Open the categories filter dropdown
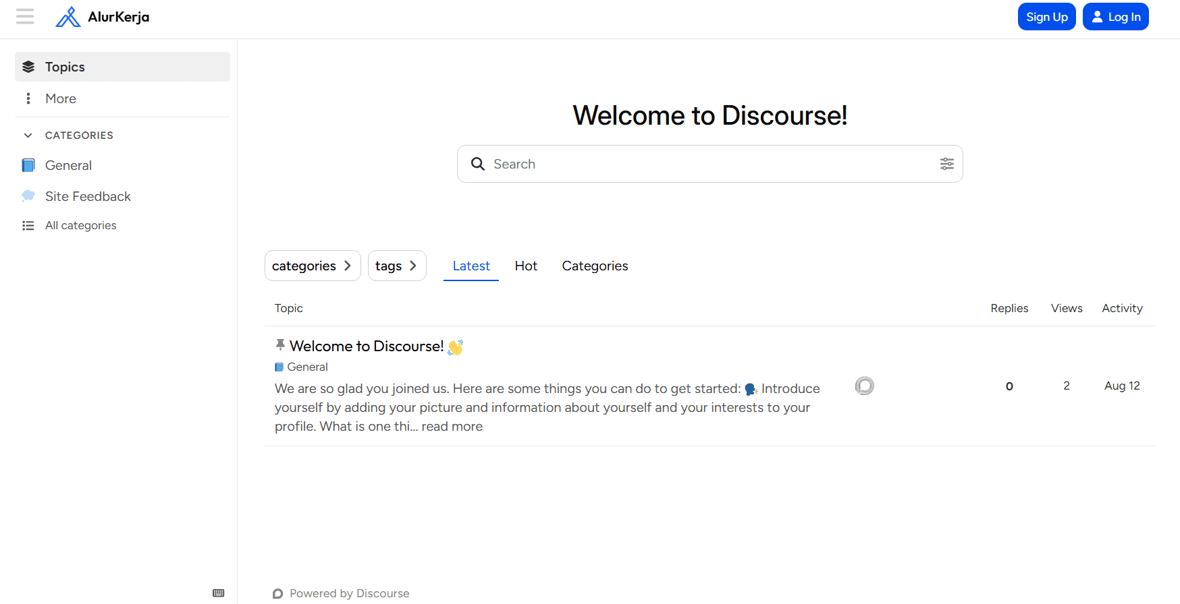Viewport: 1180px width, 604px height. pyautogui.click(x=313, y=266)
